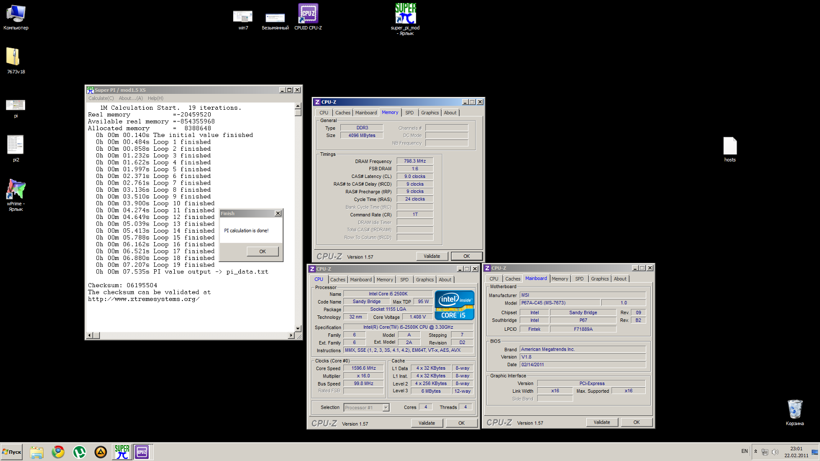
Task: Select the pi desktop file icon
Action: [15, 108]
